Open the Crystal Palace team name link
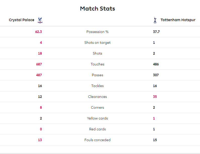The width and height of the screenshot is (200, 154). coord(22,20)
